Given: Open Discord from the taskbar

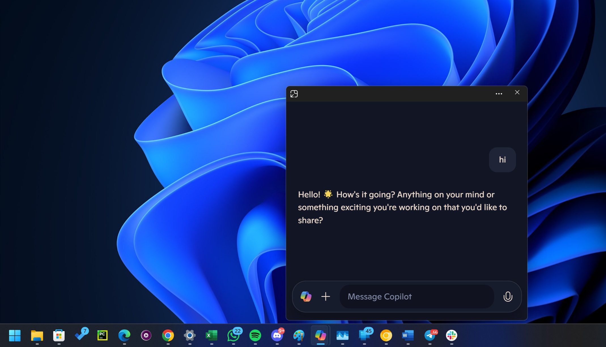Looking at the screenshot, I should point(277,336).
